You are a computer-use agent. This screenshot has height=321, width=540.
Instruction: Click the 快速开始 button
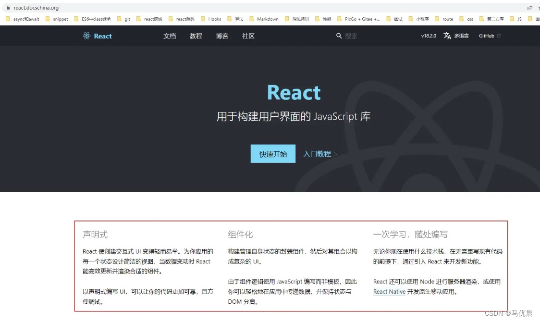[x=273, y=154]
